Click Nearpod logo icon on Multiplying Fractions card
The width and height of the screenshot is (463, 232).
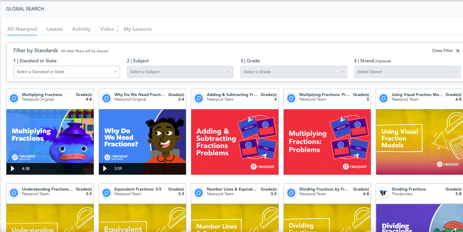tap(14, 99)
